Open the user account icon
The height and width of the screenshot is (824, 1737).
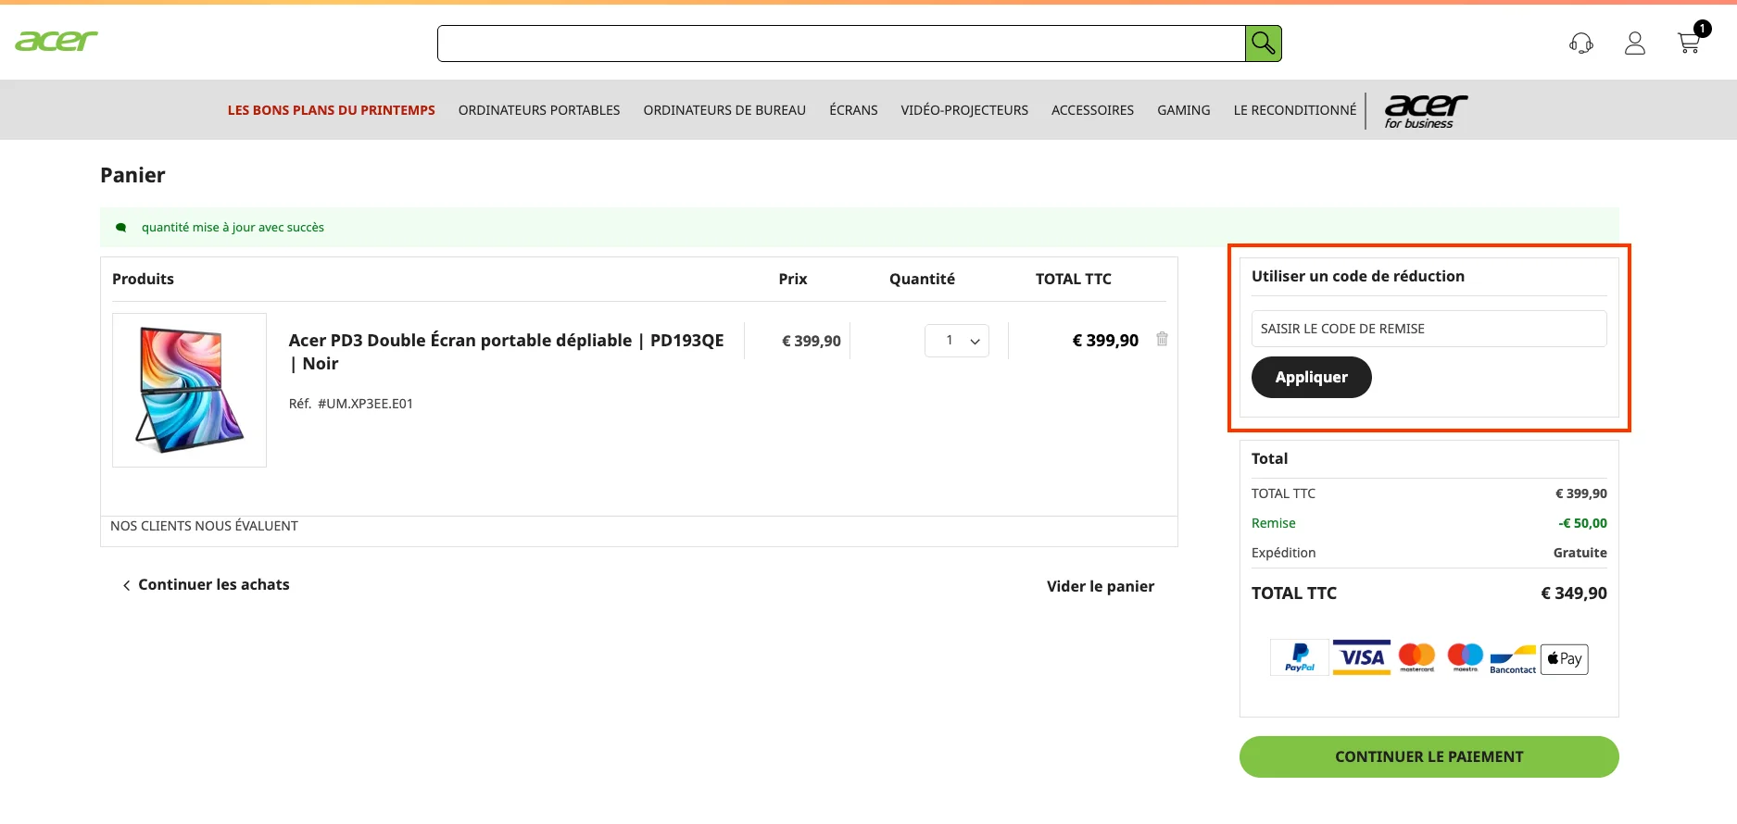point(1635,44)
